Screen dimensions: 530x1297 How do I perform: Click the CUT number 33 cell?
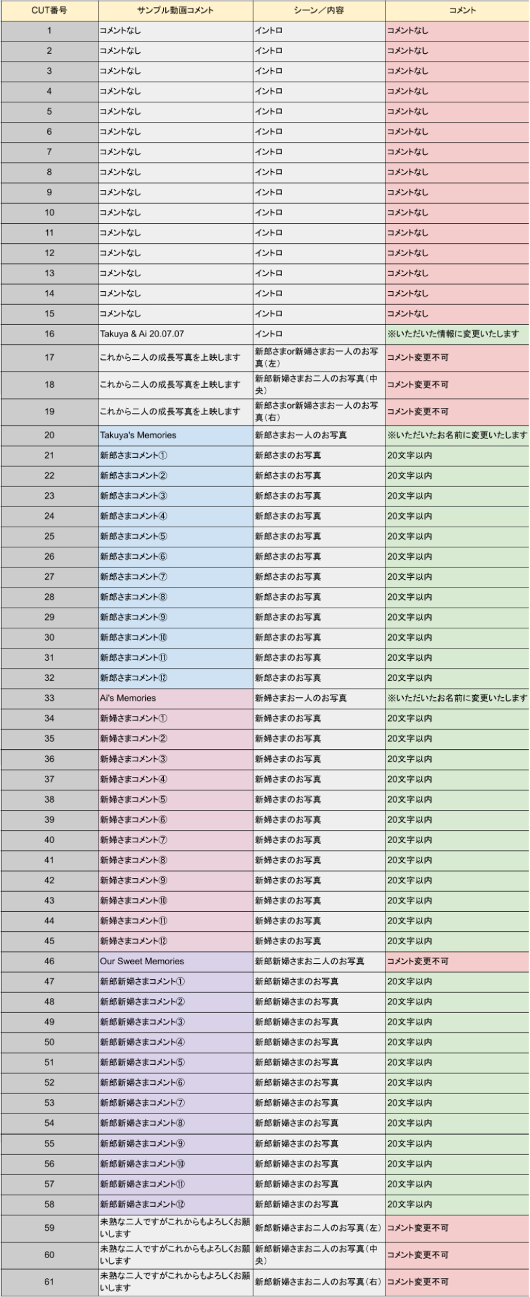[49, 698]
